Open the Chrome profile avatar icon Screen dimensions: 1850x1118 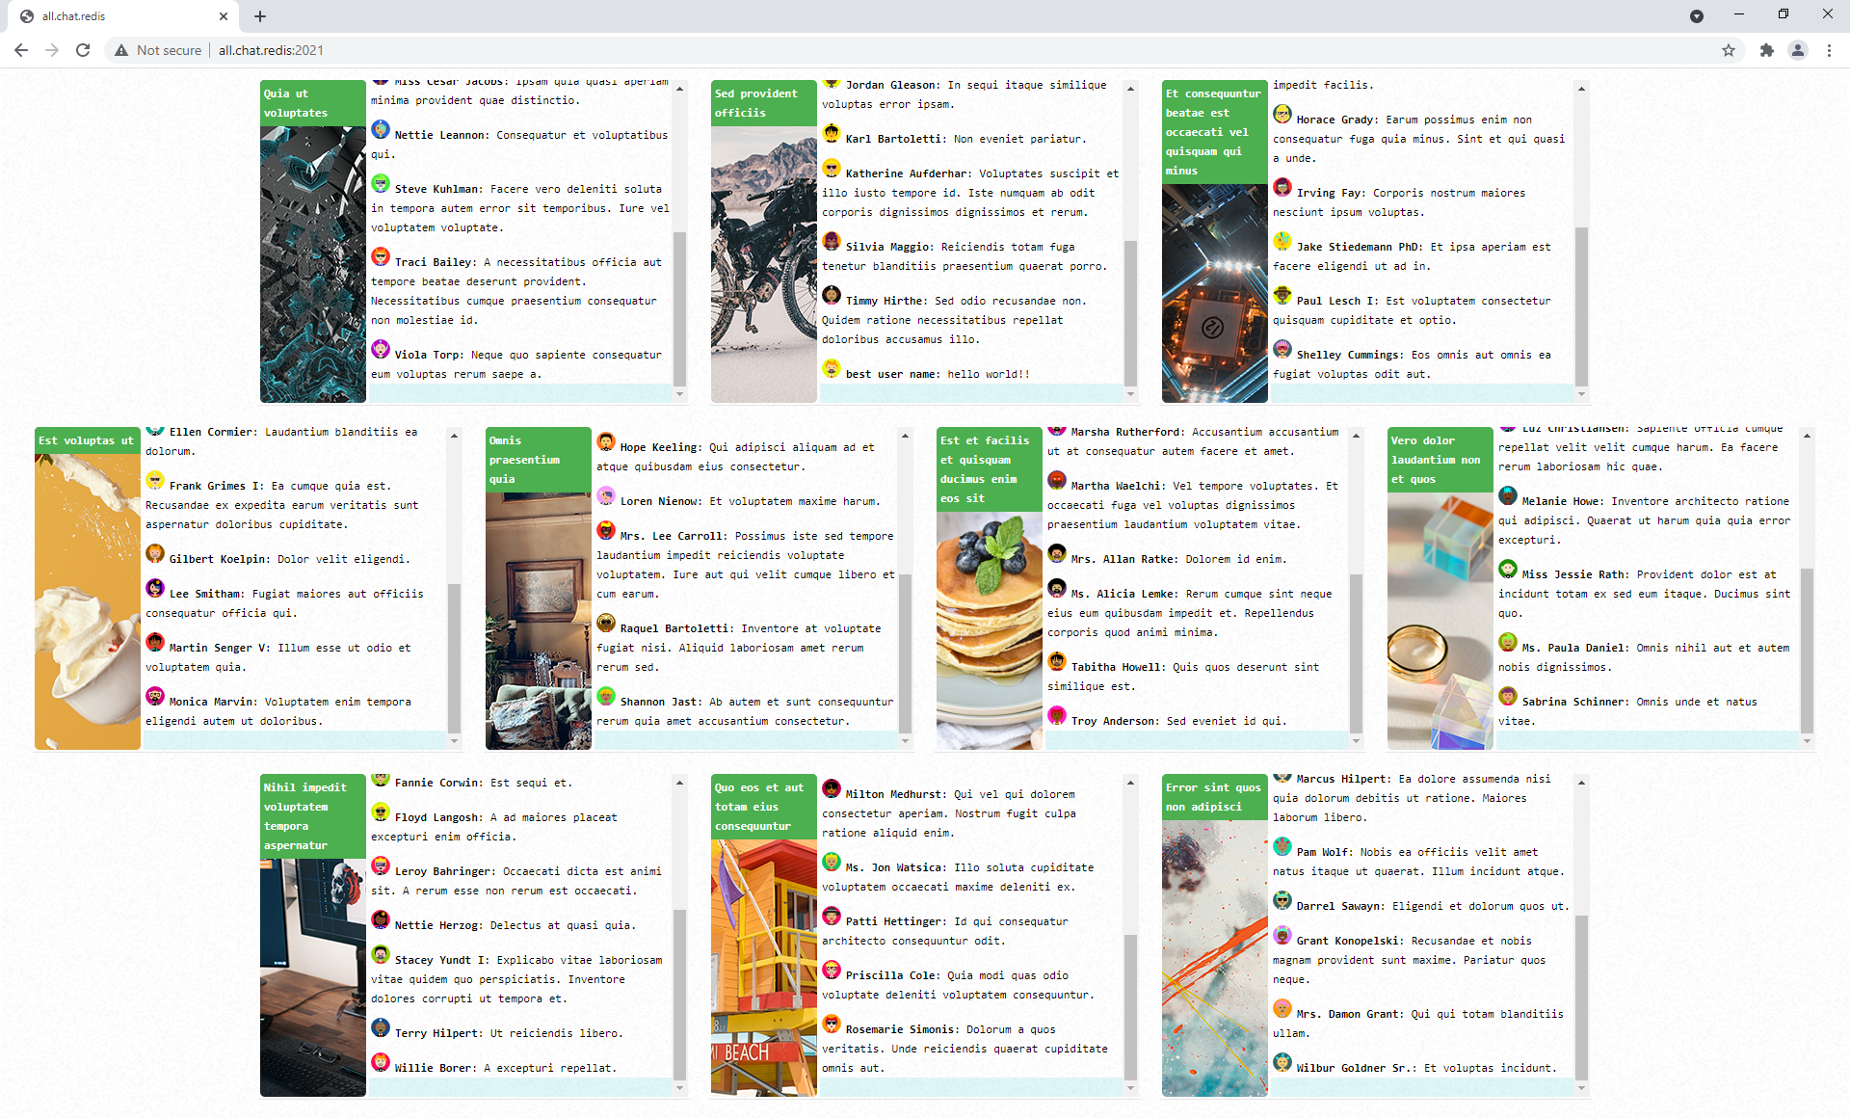1797,50
